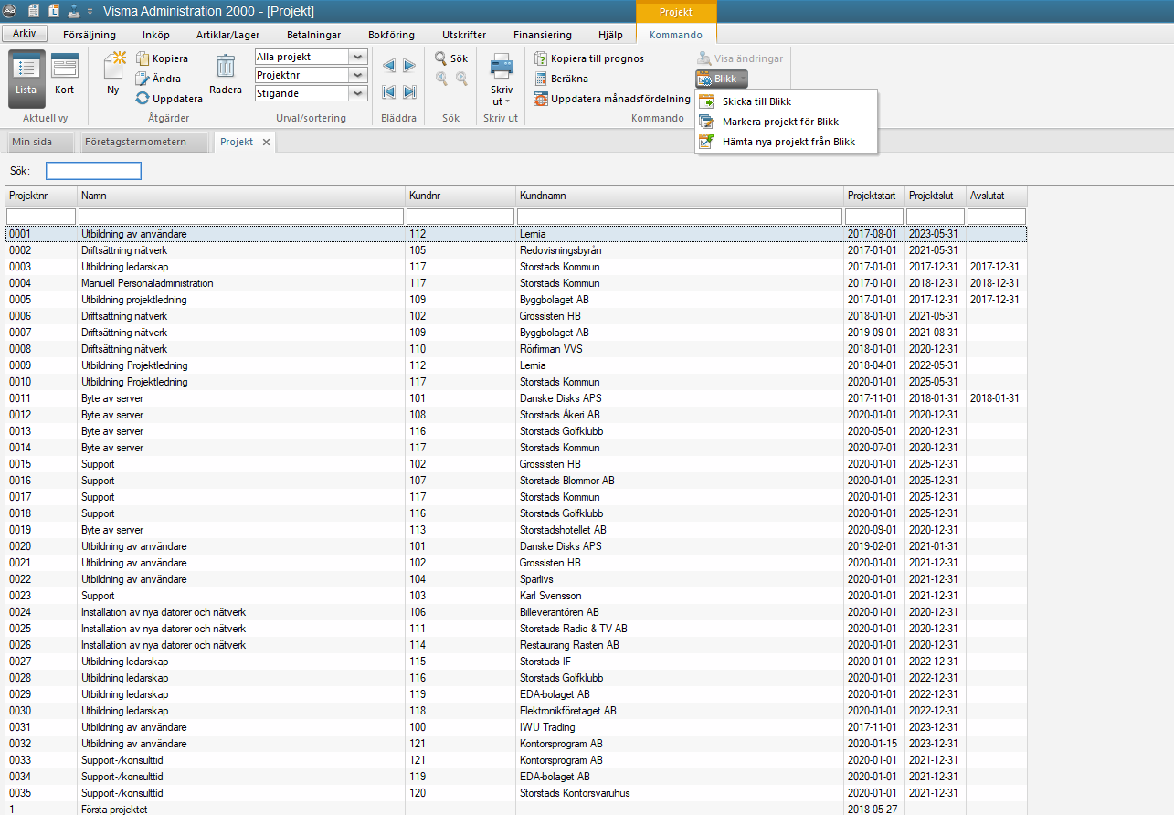This screenshot has width=1174, height=815.
Task: Click the Visa ändringar command
Action: pos(740,58)
